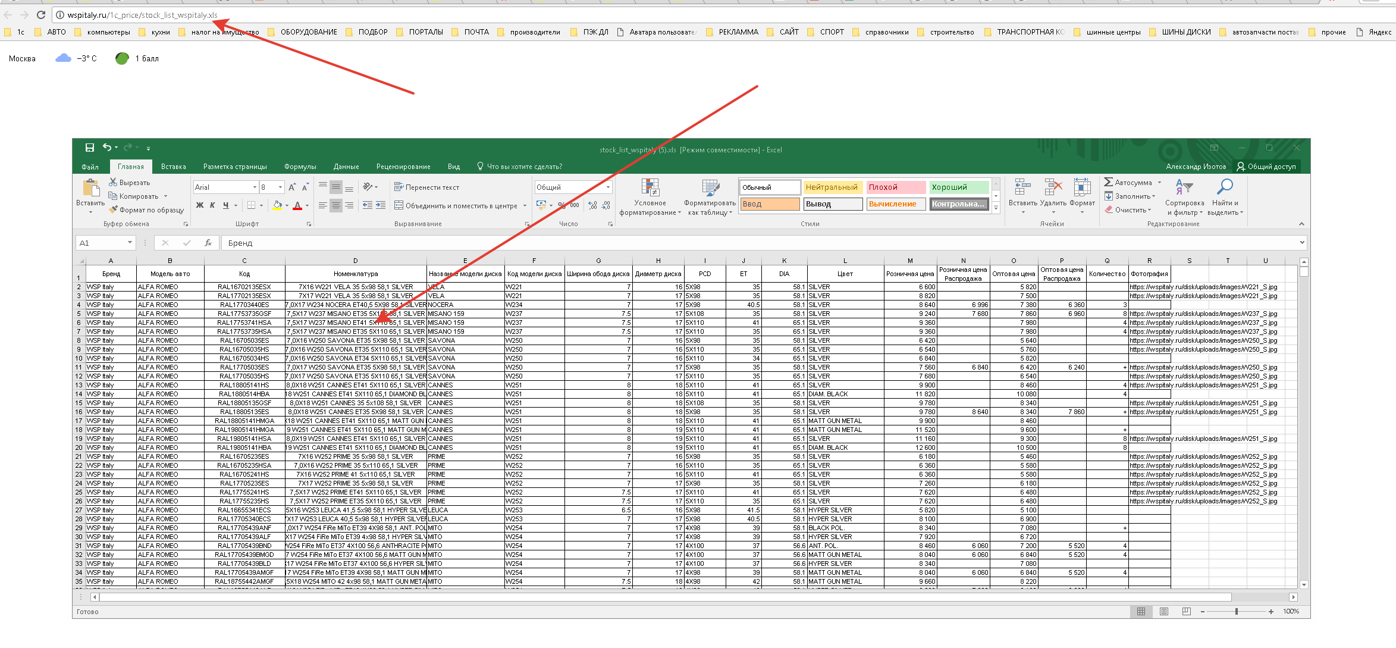Click the accounting number format icon

tap(541, 205)
